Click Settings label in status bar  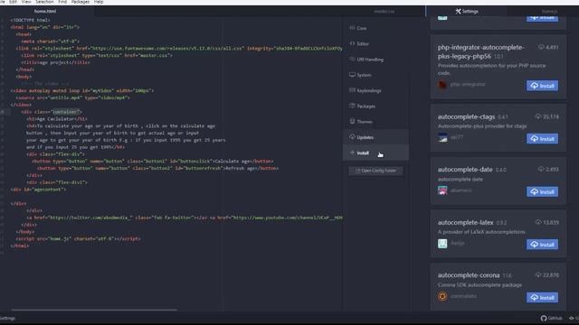pyautogui.click(x=7, y=318)
